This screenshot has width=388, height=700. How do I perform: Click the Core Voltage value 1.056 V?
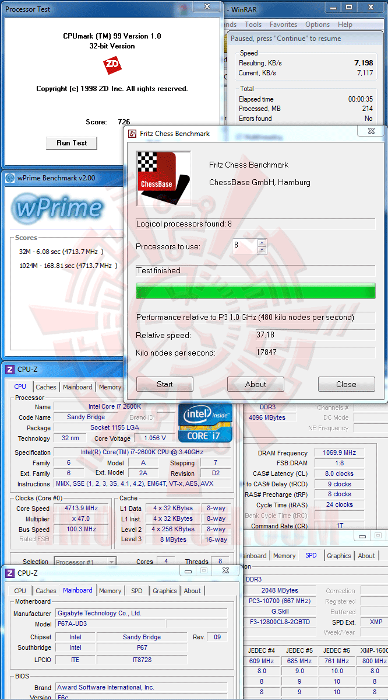tap(155, 438)
